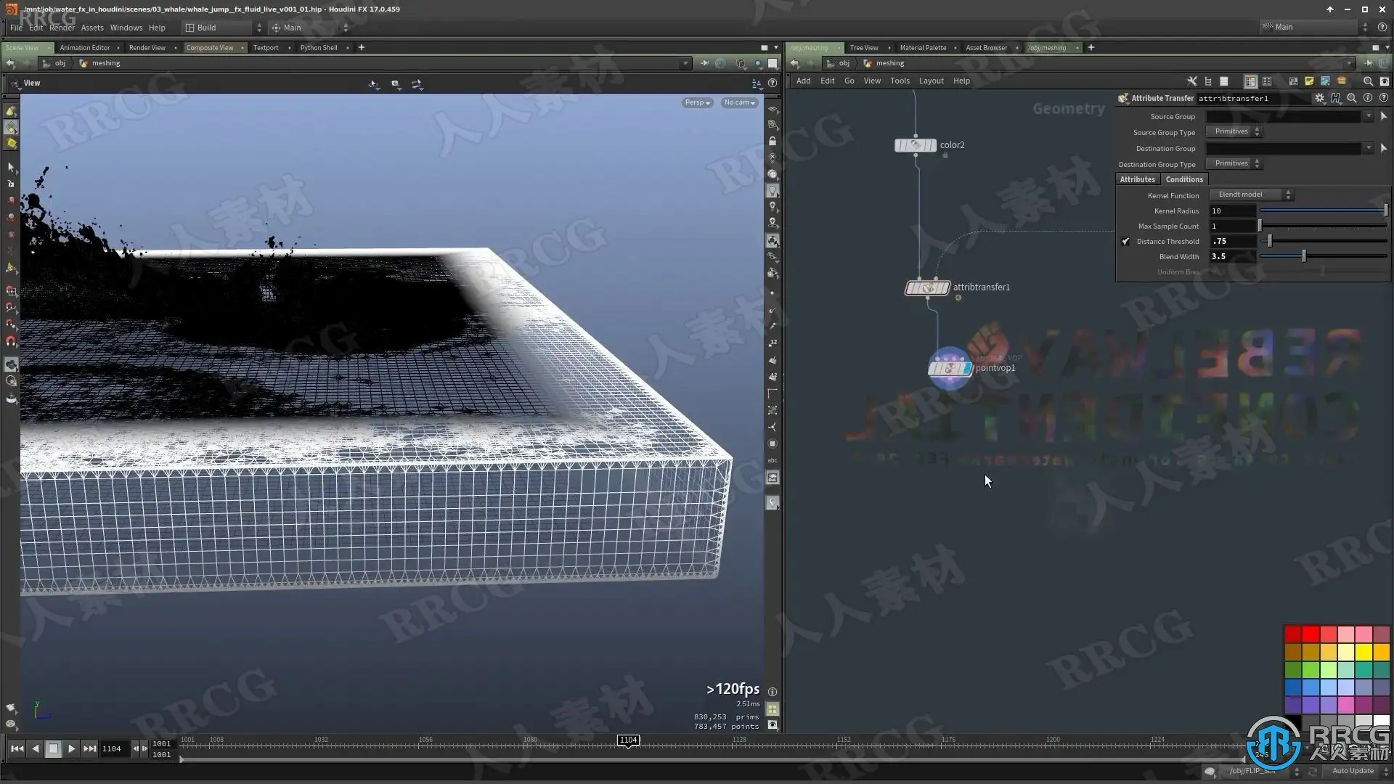Toggle the Distance Threshold checkbox
The image size is (1394, 784).
(x=1125, y=242)
